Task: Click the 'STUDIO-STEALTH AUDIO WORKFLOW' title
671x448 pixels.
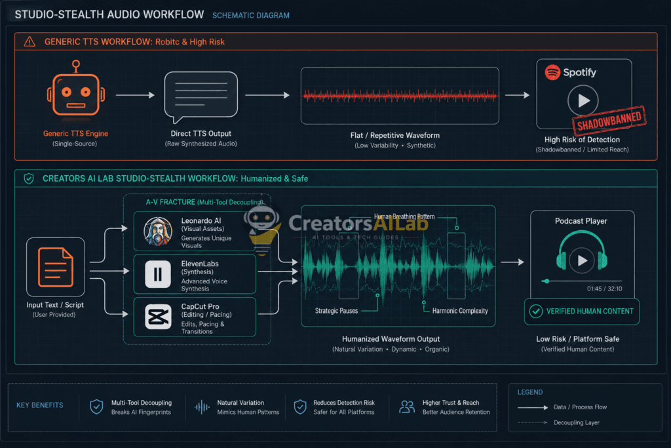Action: coord(109,14)
